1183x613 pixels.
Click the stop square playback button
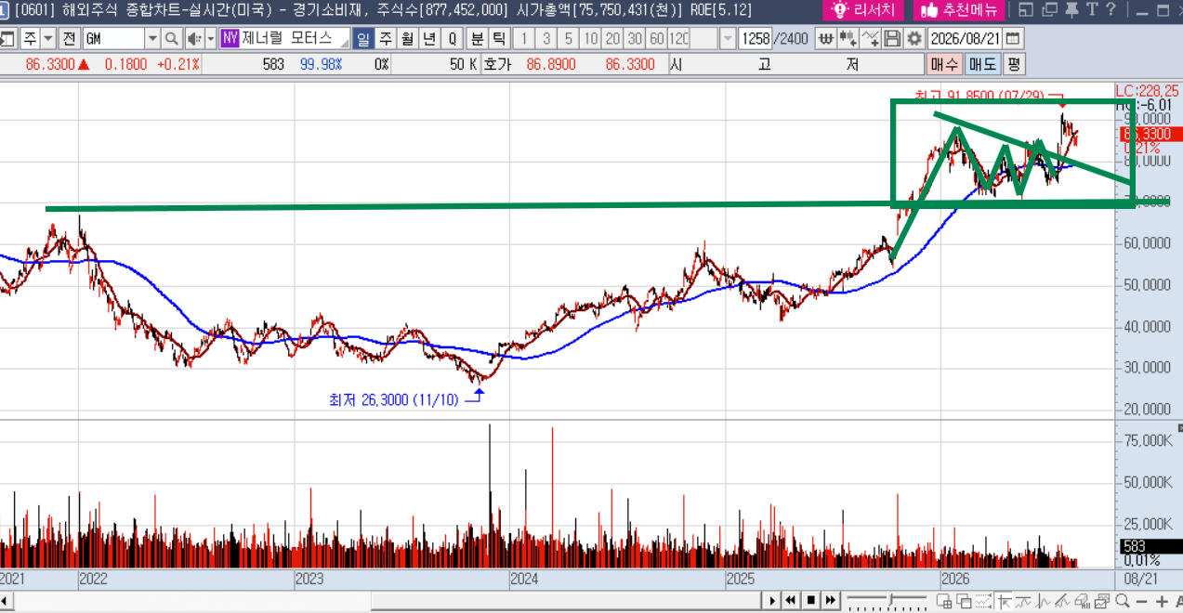[x=811, y=600]
